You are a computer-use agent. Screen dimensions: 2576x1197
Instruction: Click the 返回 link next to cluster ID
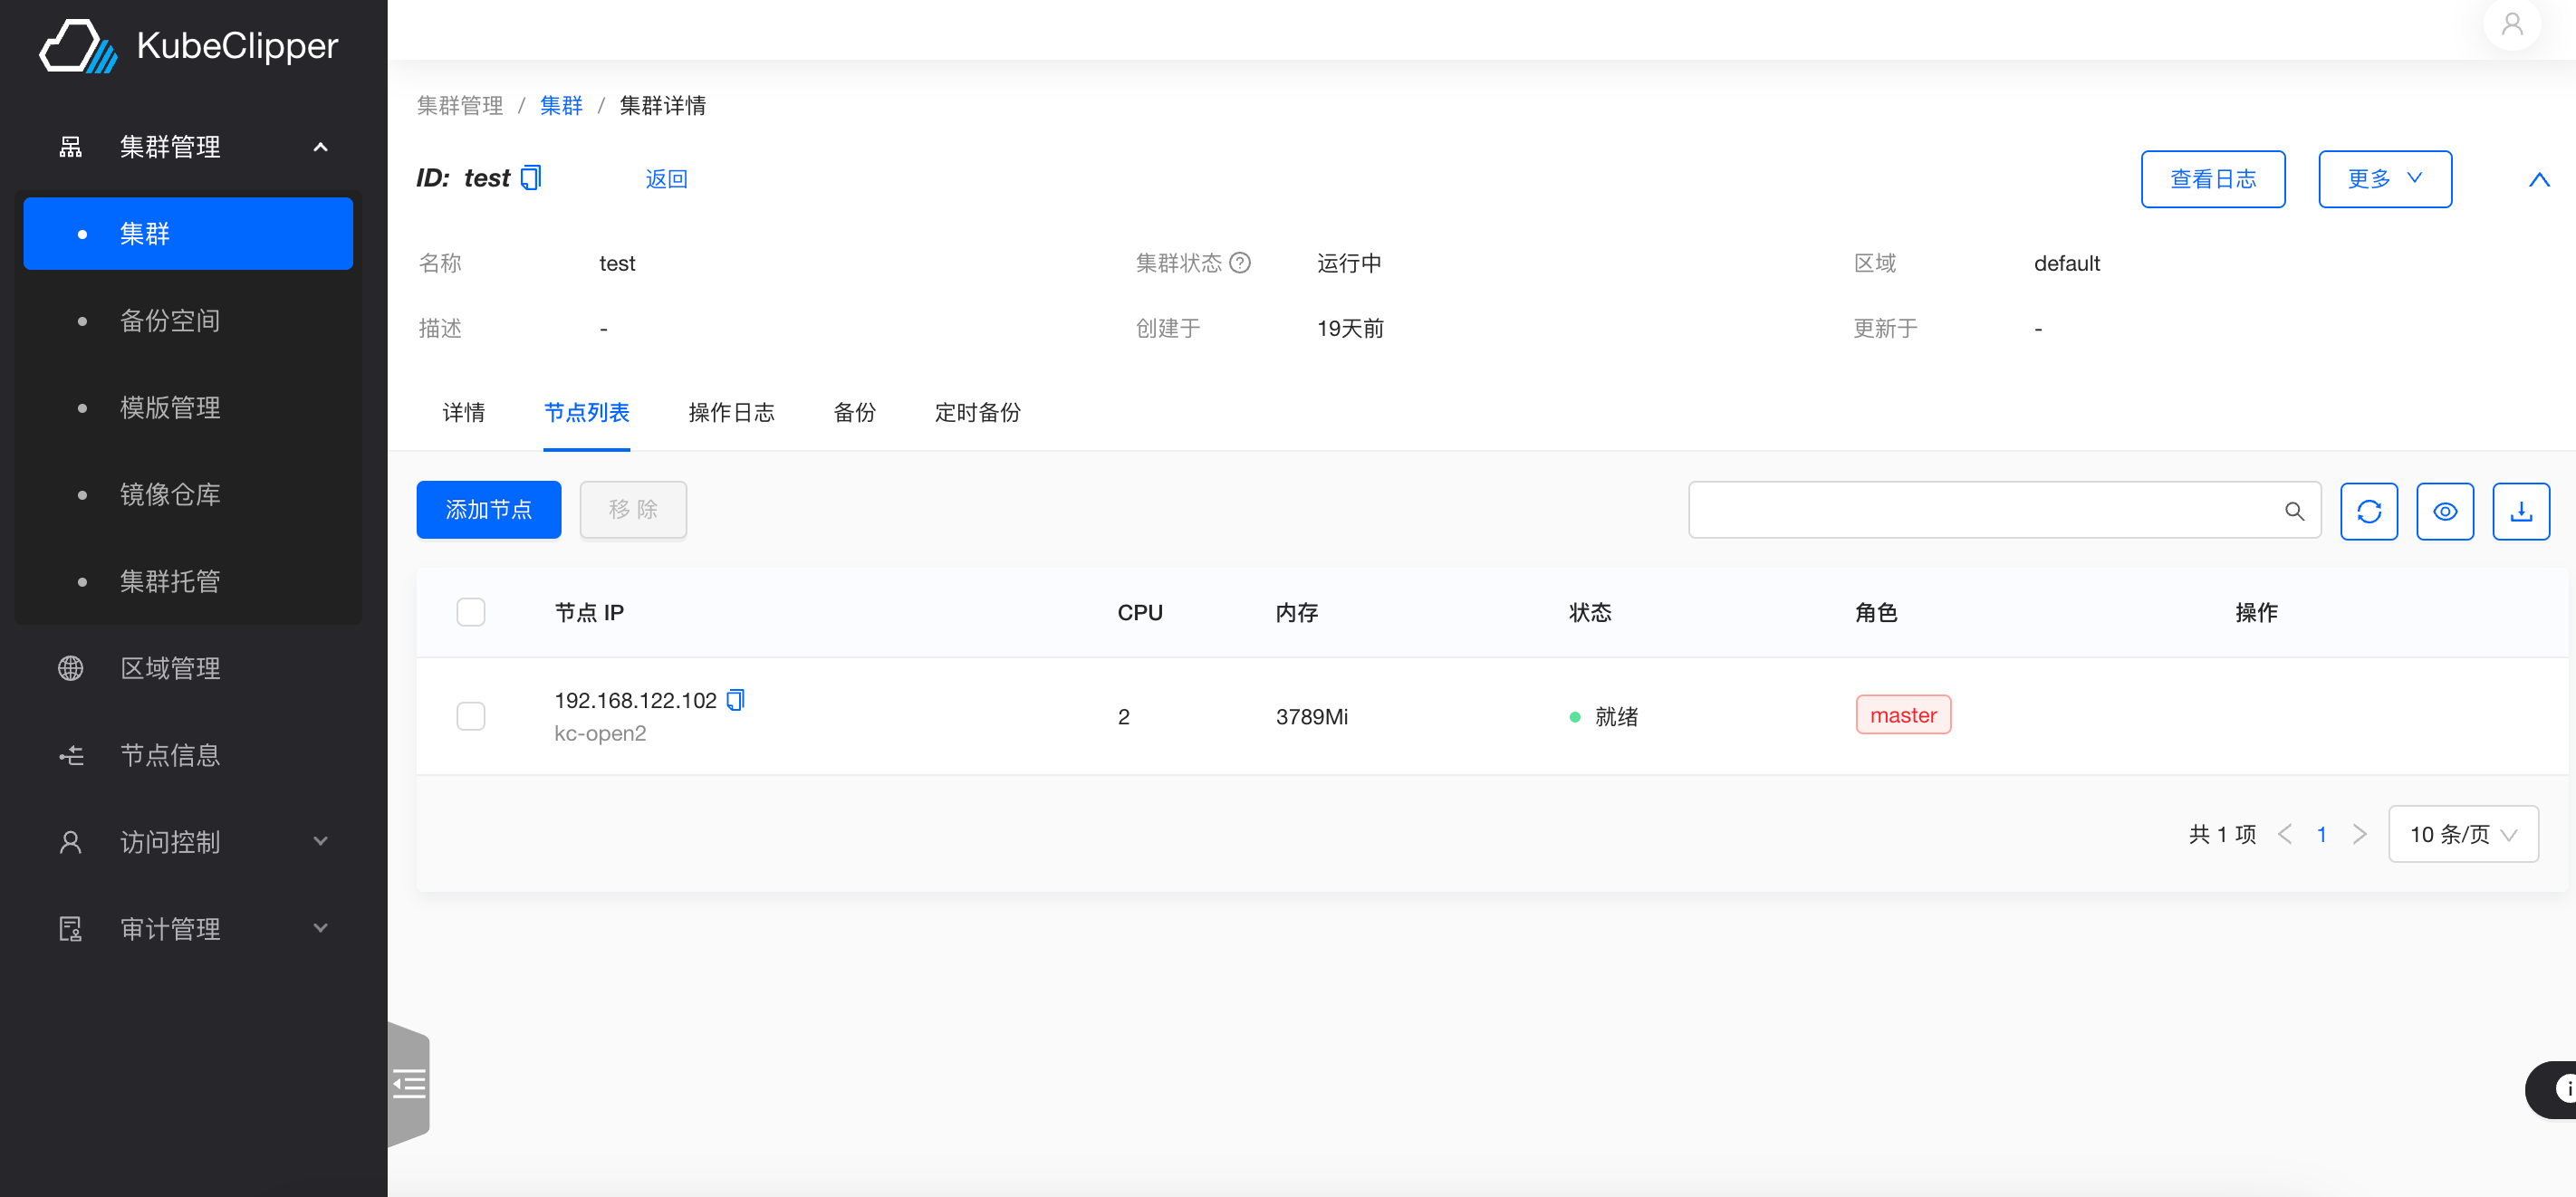(x=668, y=178)
